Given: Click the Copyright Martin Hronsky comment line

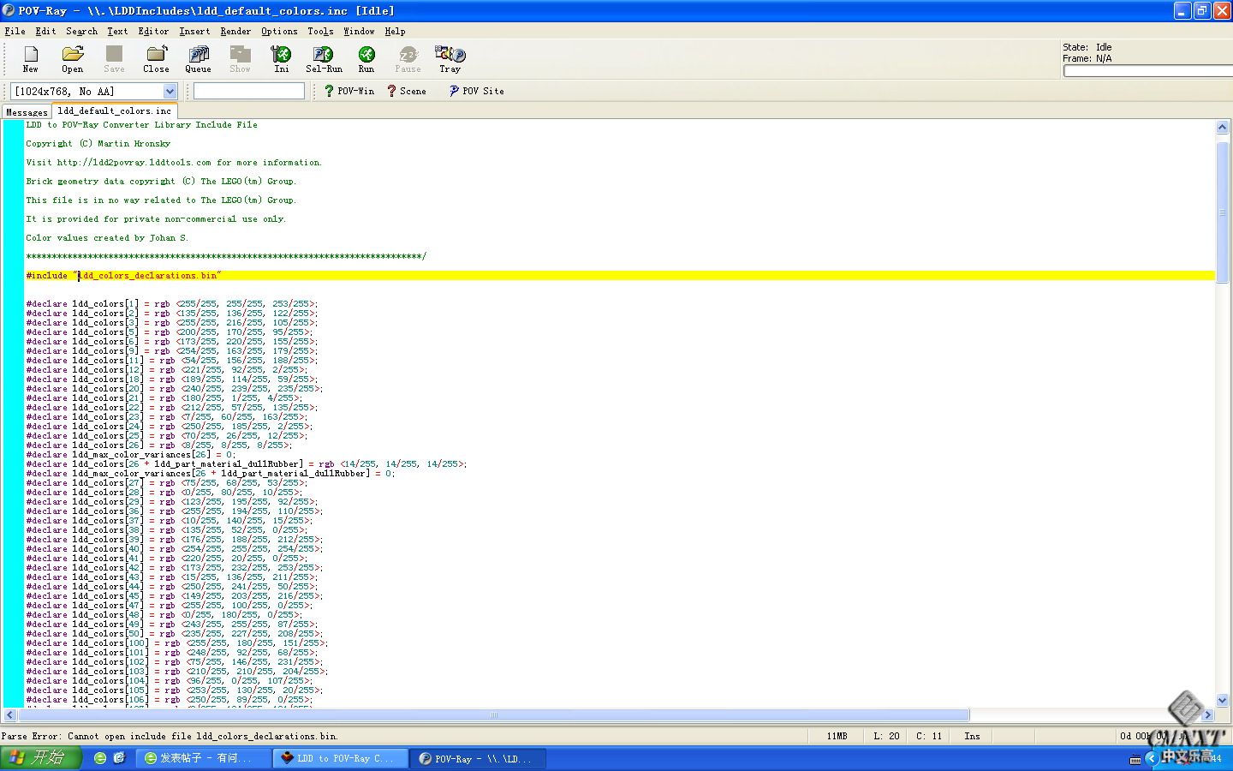Looking at the screenshot, I should 98,144.
